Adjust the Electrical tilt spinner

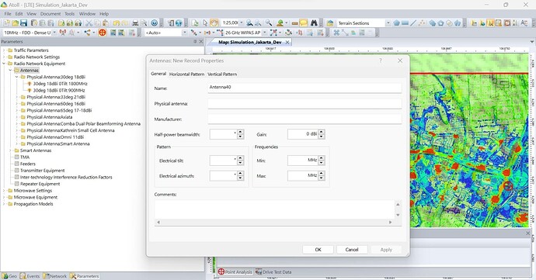click(x=240, y=160)
